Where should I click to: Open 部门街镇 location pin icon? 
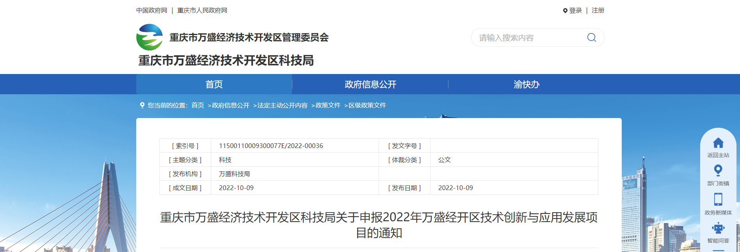coord(718,170)
